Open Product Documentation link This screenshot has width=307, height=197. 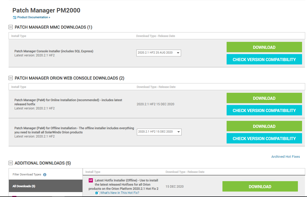pos(34,17)
